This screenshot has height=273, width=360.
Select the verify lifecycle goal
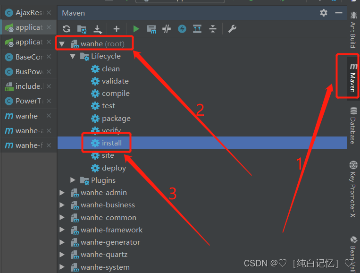111,131
